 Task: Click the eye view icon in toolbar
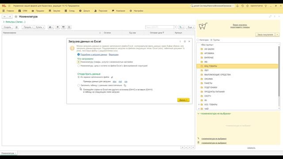pyautogui.click(x=57, y=27)
